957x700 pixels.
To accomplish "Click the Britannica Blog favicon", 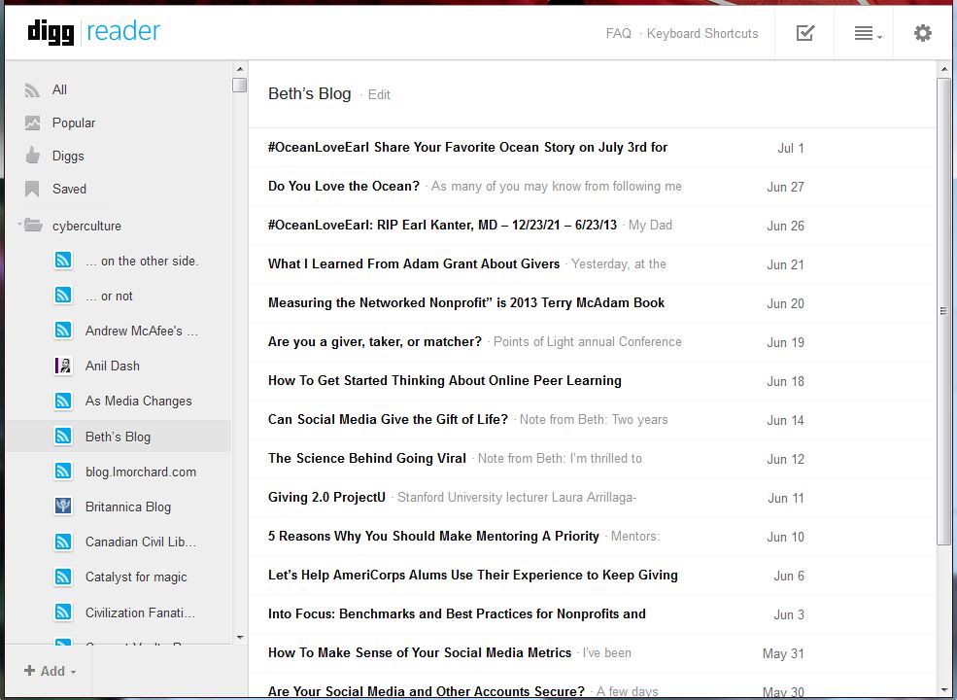I will [63, 506].
